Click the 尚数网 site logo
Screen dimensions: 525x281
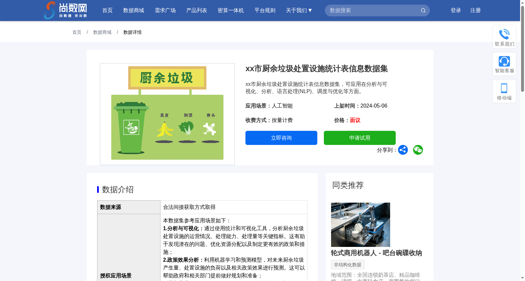point(65,10)
